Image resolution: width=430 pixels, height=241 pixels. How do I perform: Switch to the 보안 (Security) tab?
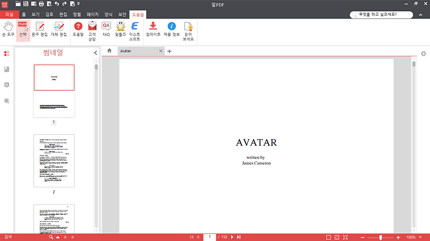point(122,14)
